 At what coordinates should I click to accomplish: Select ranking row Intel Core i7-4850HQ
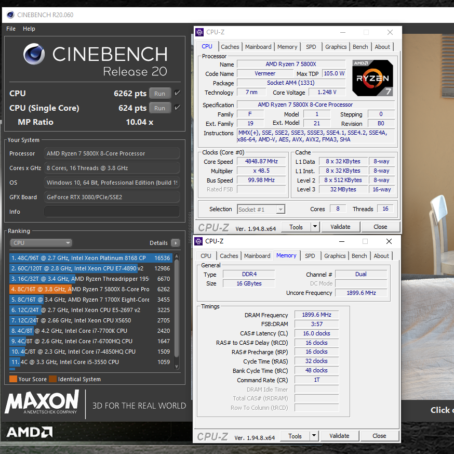pos(90,352)
